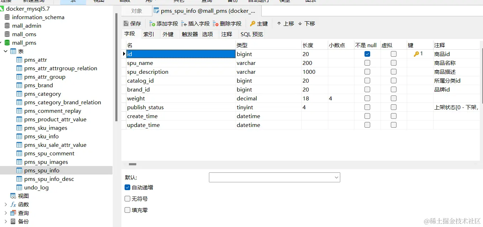Select pms_spu_info_desc table in tree
The image size is (483, 227).
[x=49, y=179]
